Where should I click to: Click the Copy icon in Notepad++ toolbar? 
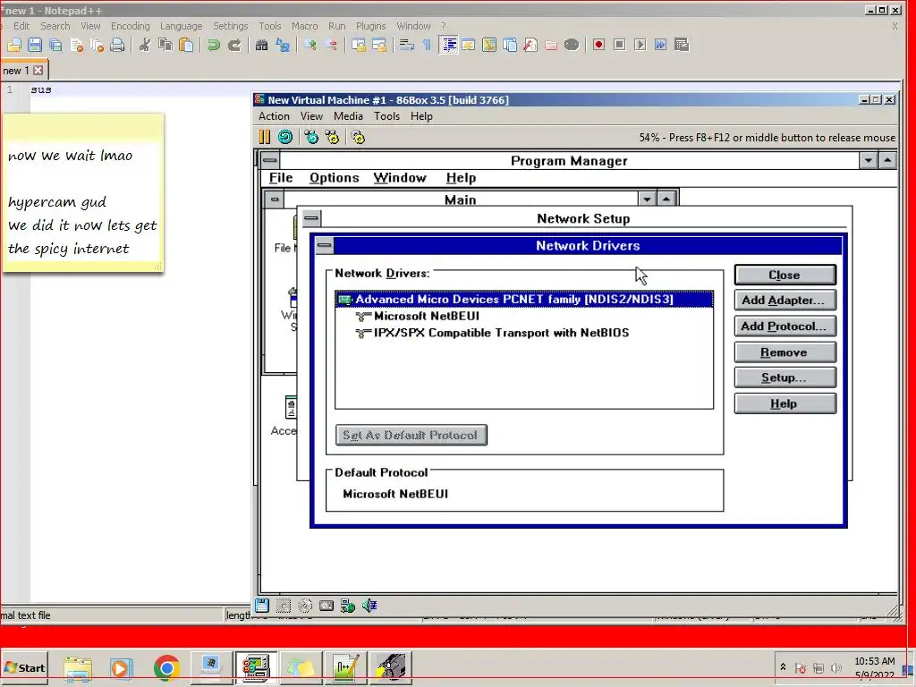[165, 45]
